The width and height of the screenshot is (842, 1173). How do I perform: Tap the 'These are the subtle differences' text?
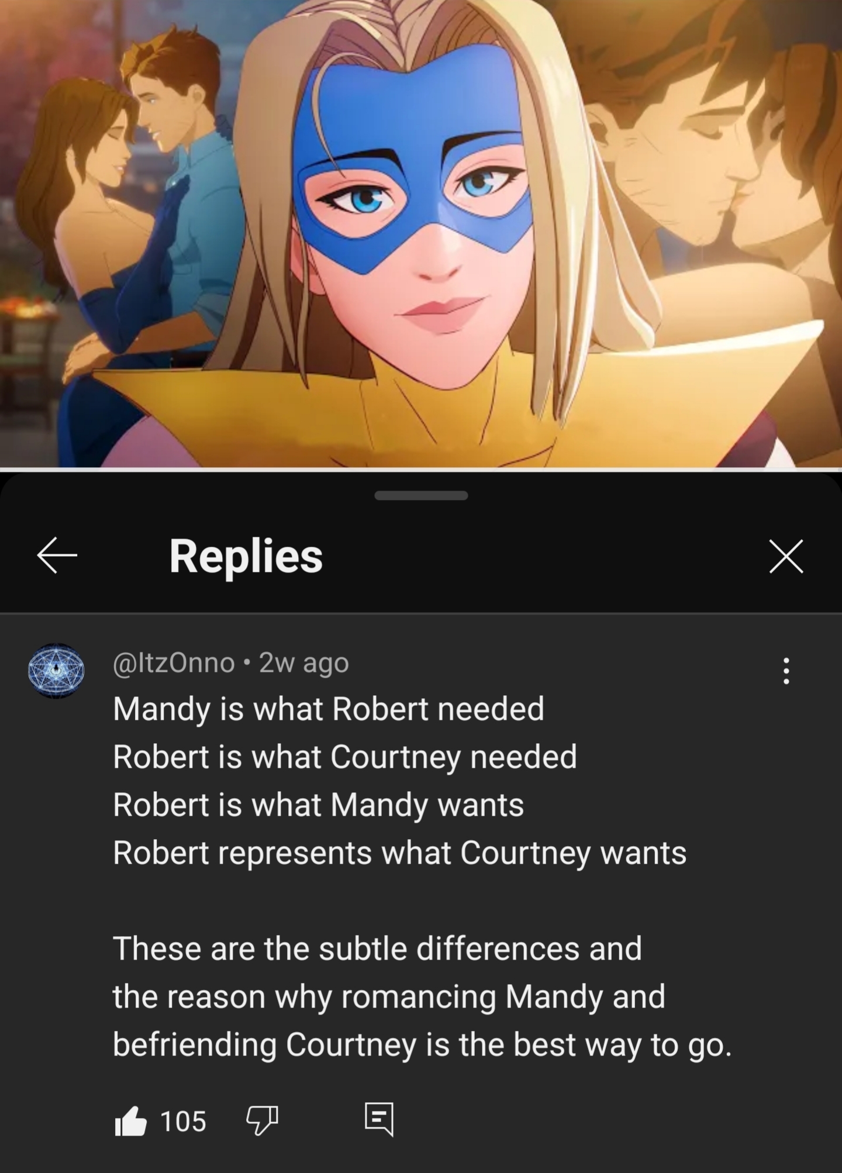click(377, 948)
